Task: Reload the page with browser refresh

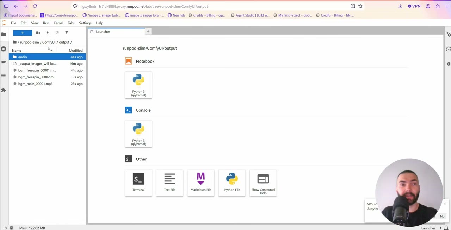Action: [35, 6]
